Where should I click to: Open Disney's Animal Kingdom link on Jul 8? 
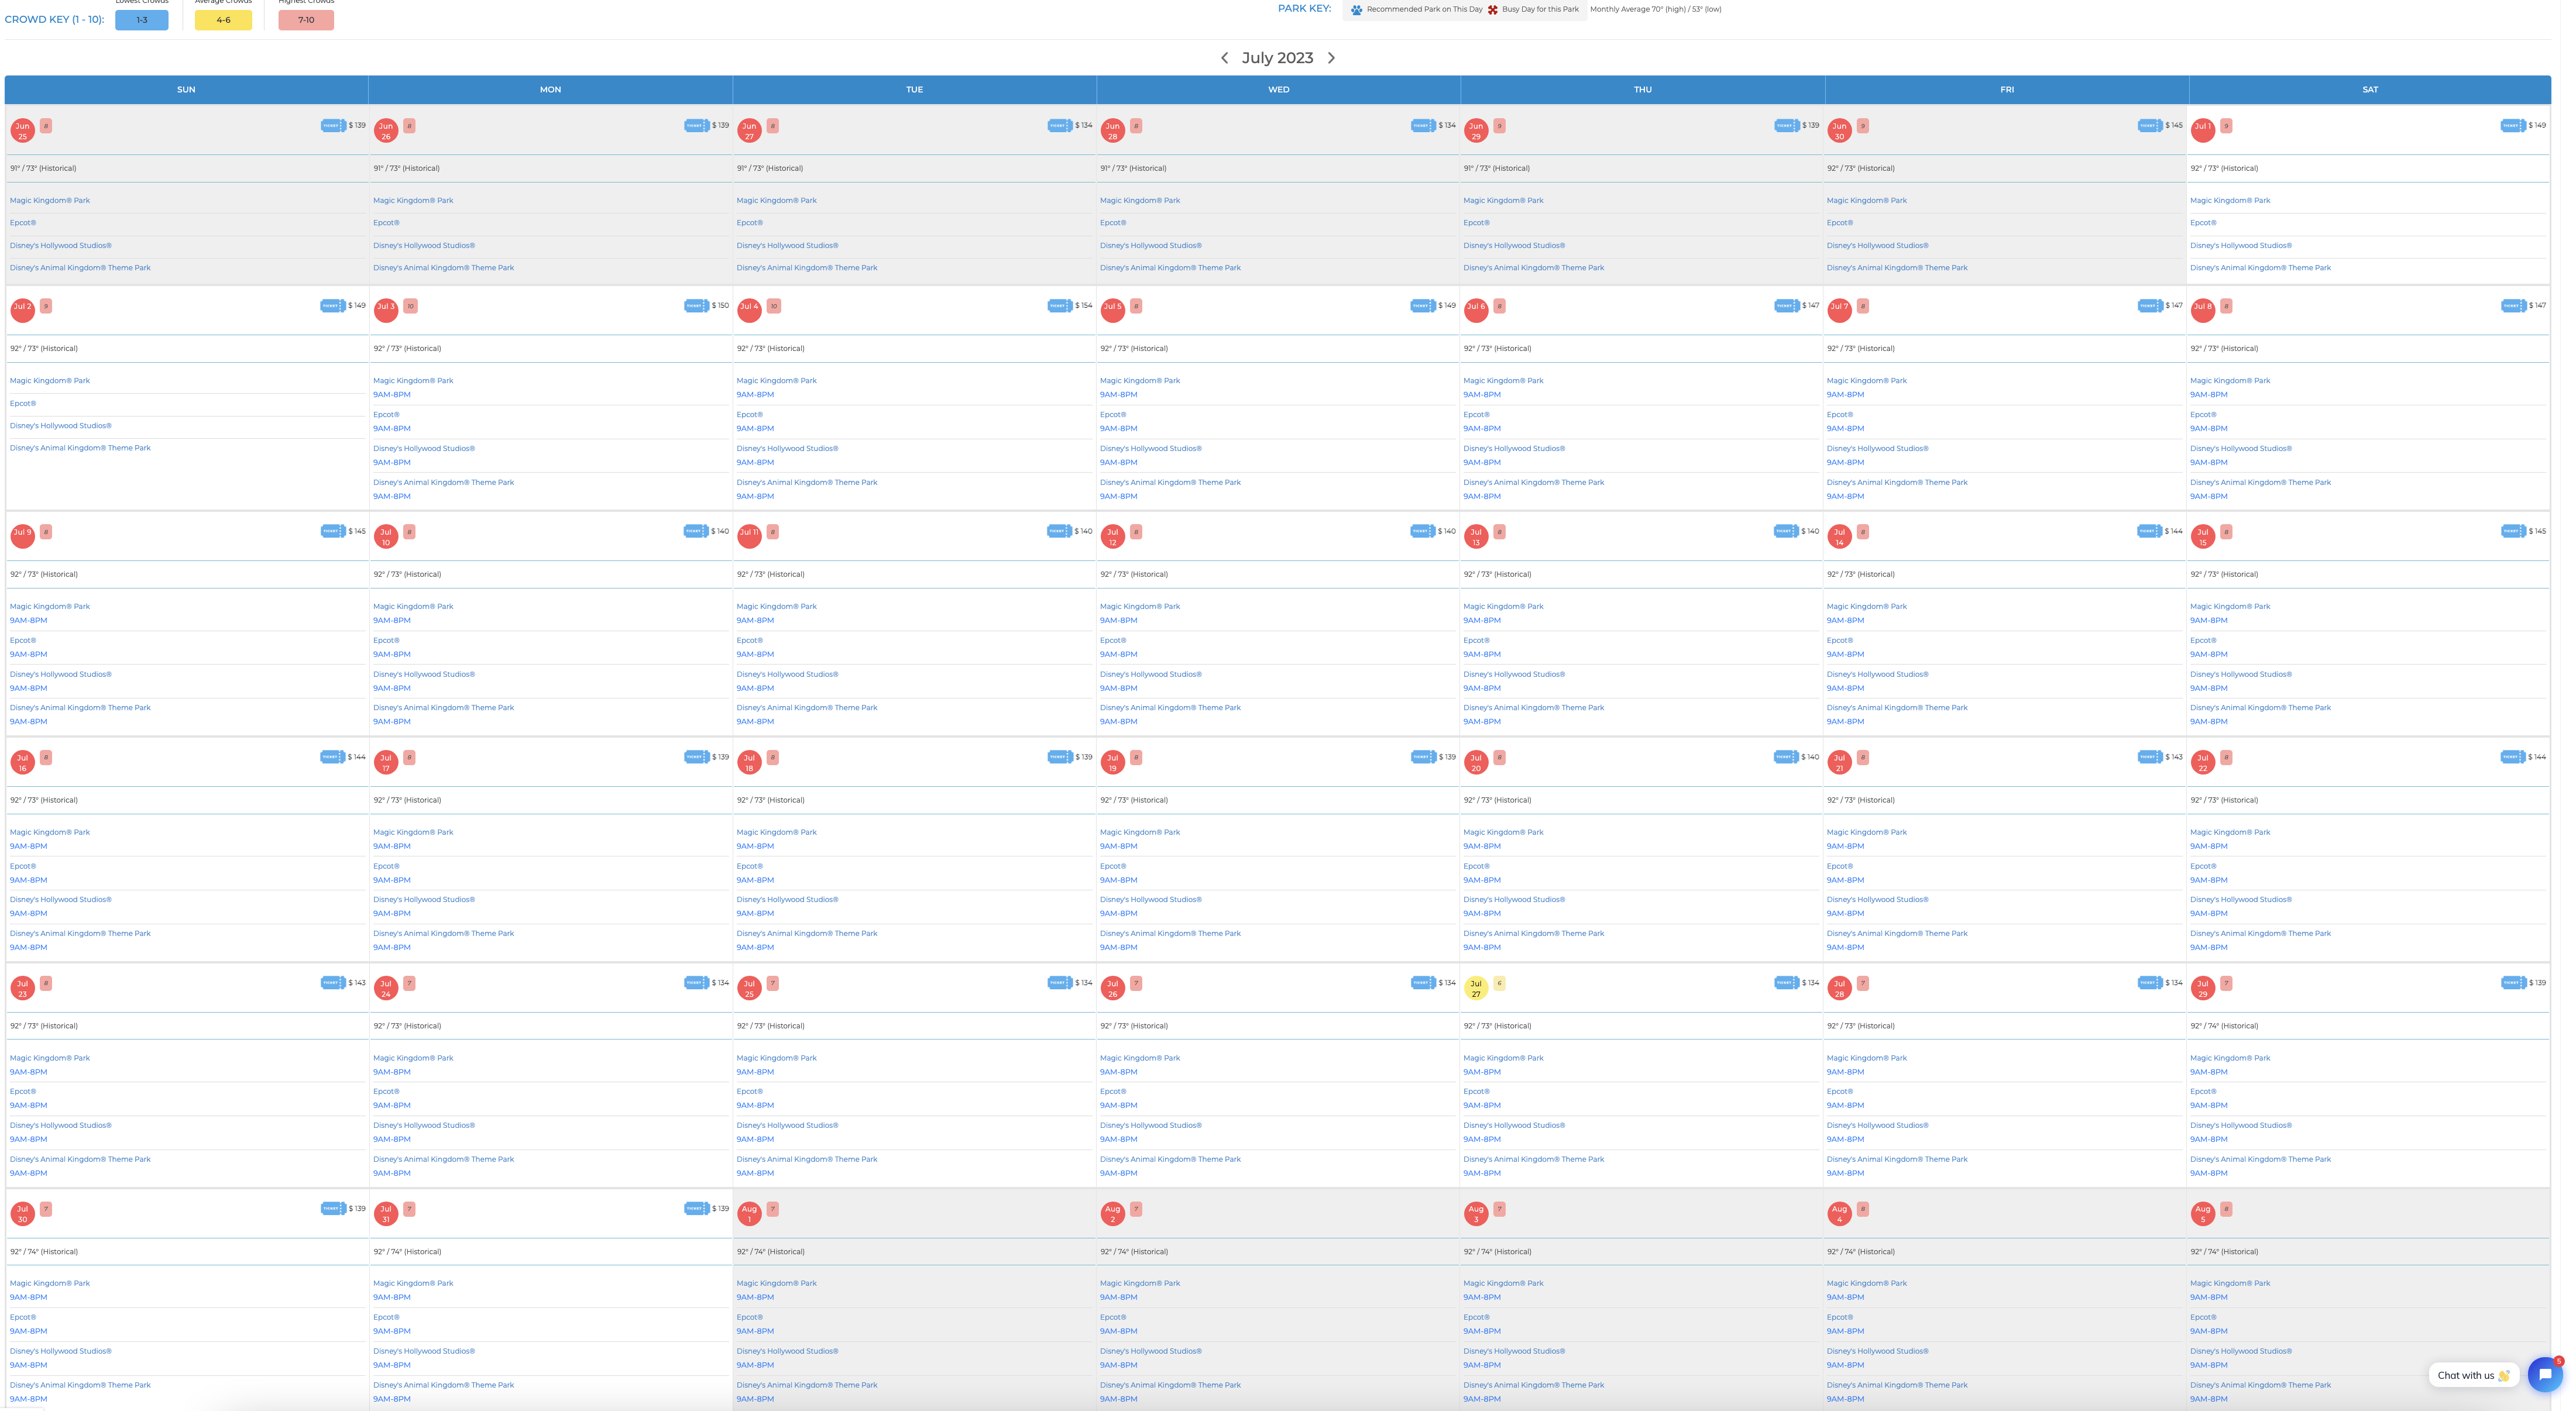click(2260, 483)
